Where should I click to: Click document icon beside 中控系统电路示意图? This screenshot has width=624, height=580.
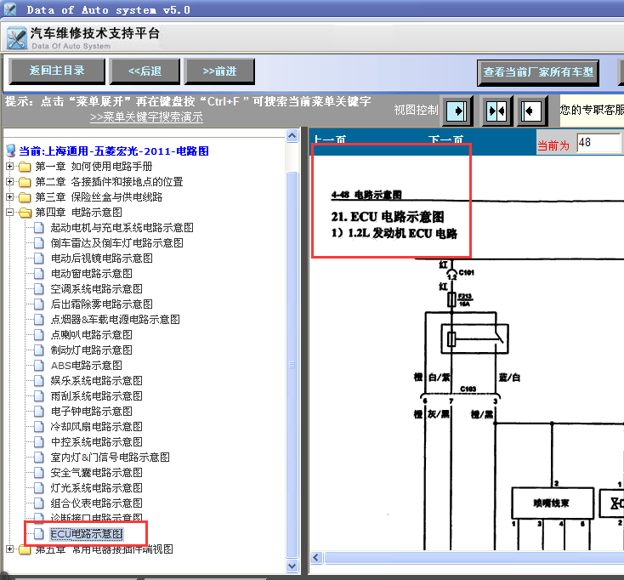38,442
